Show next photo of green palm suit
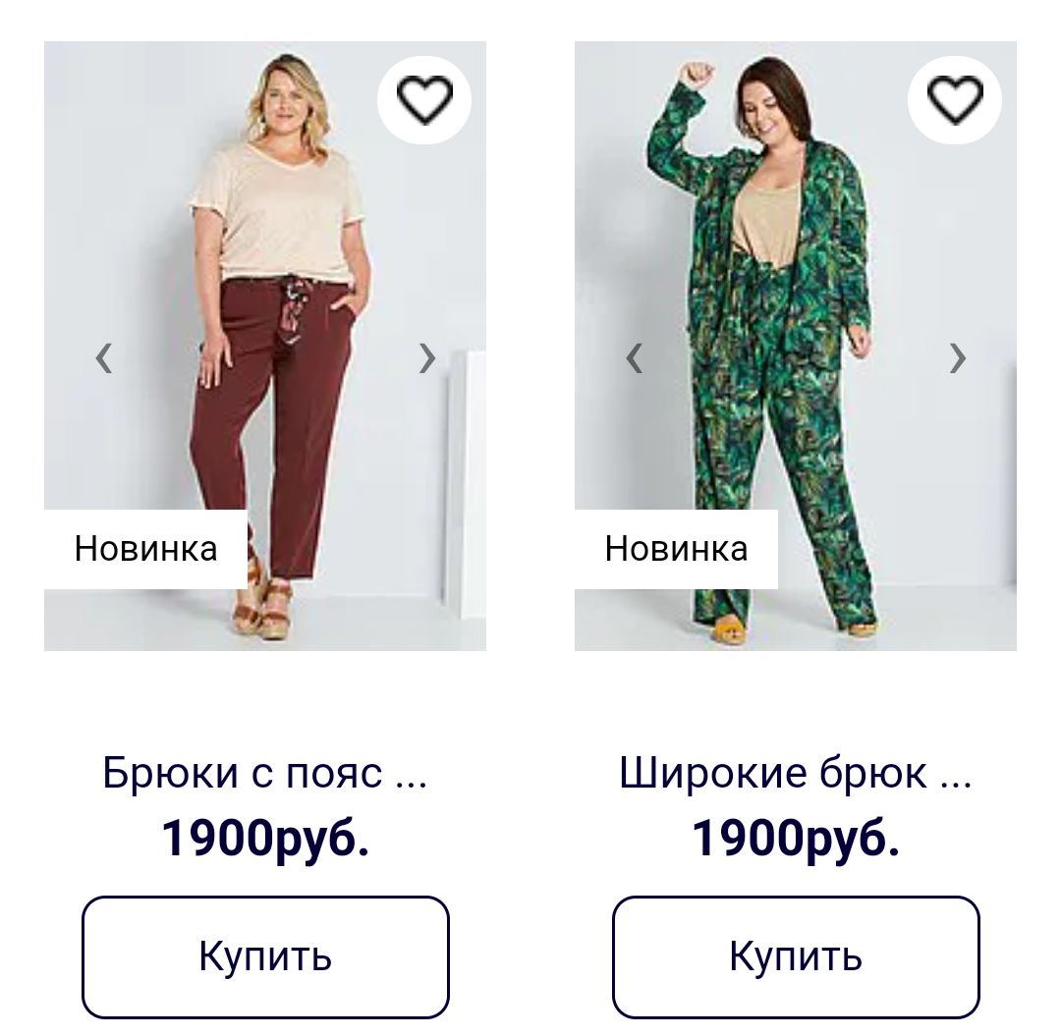 tap(958, 358)
